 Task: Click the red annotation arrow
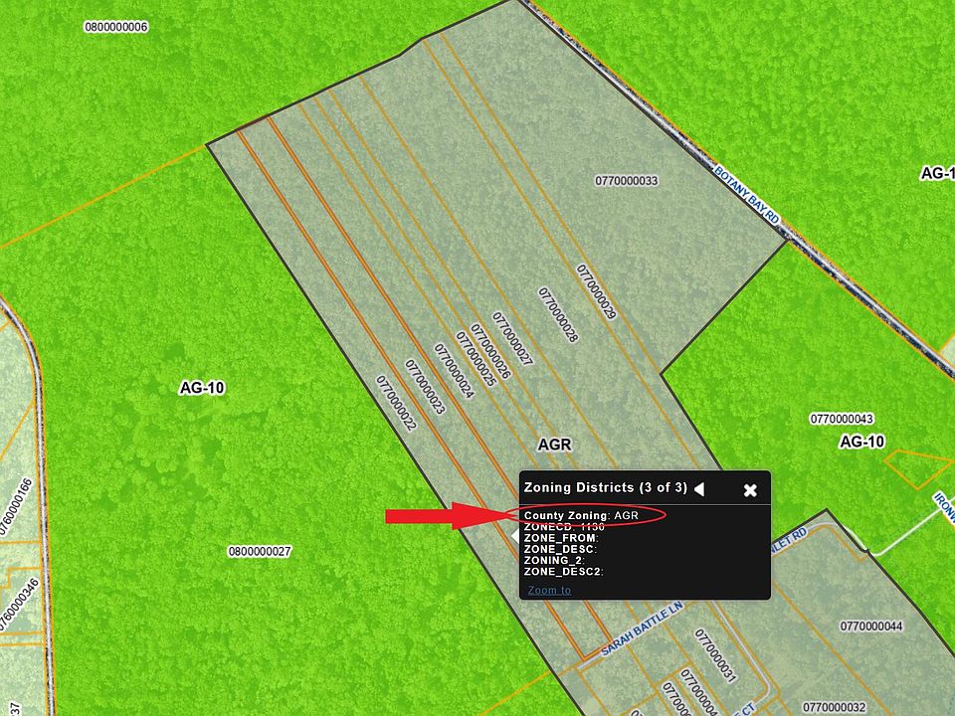point(443,515)
